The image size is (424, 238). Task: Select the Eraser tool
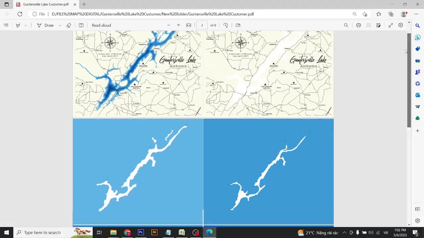tap(69, 25)
